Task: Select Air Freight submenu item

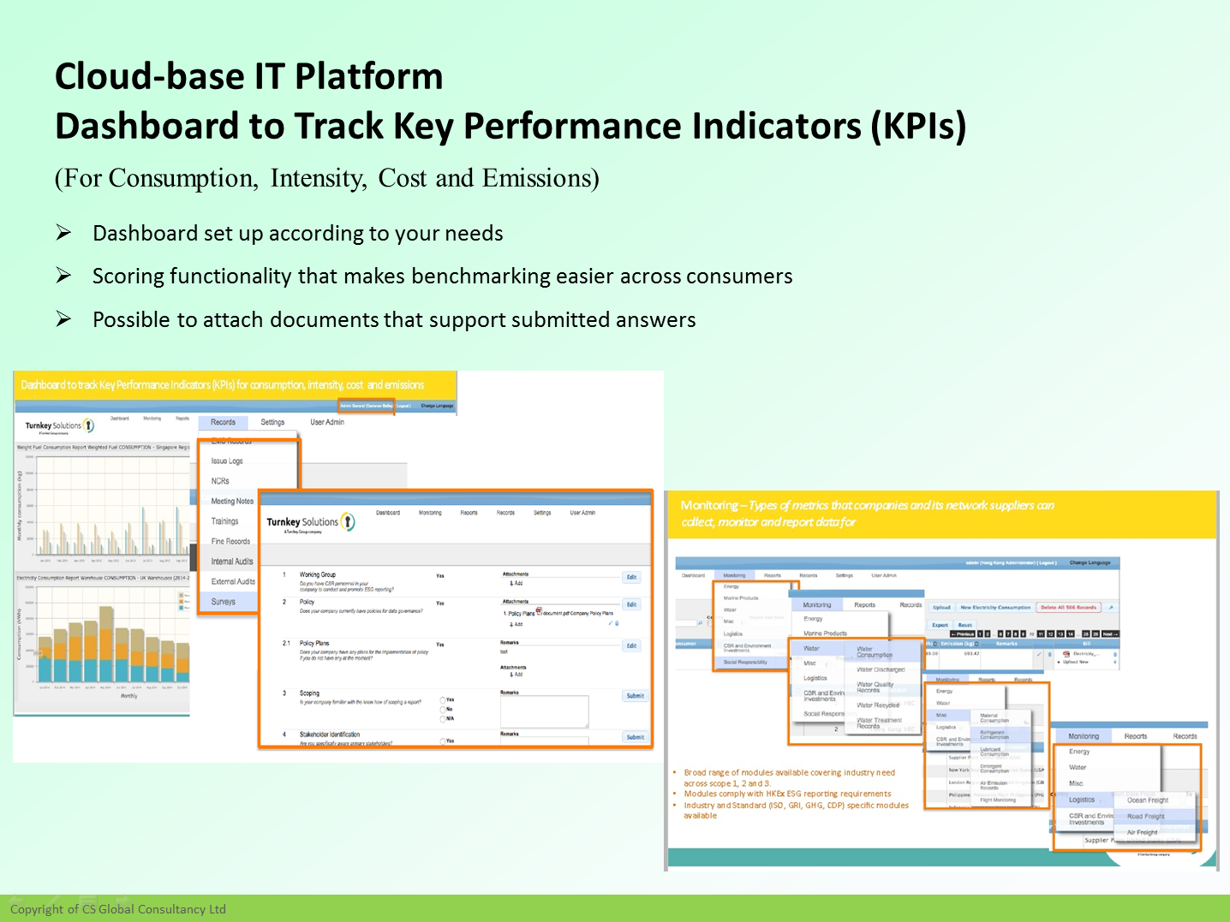Action: click(1142, 832)
